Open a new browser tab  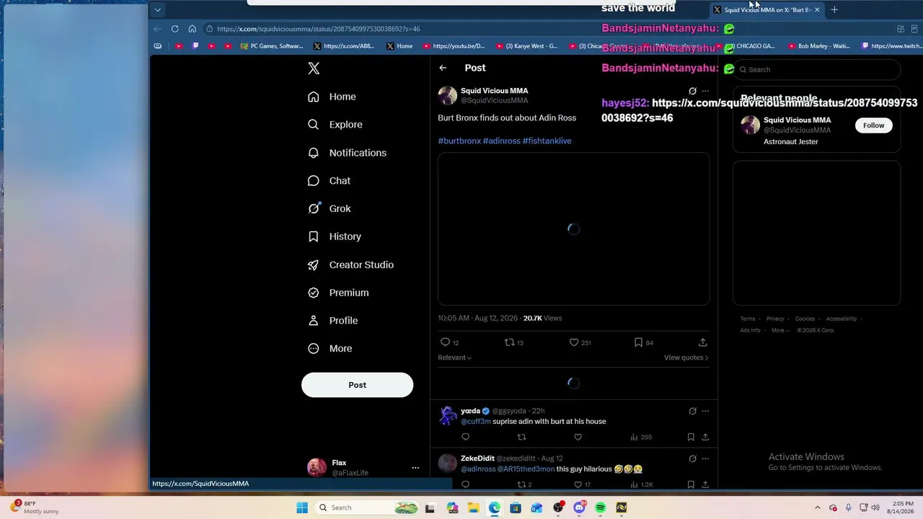[x=834, y=9]
